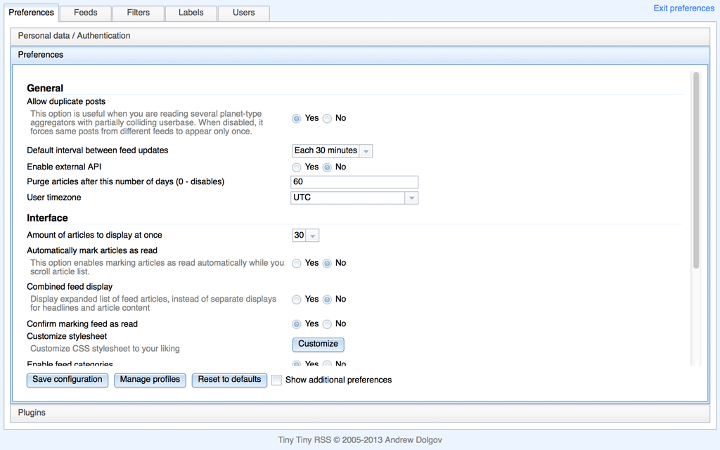This screenshot has height=450, width=720.
Task: Open Manage profiles
Action: point(150,380)
